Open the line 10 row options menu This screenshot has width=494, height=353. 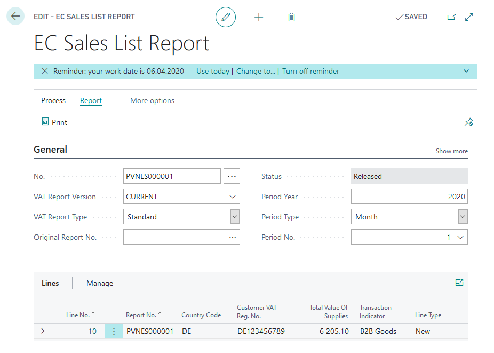tap(114, 331)
